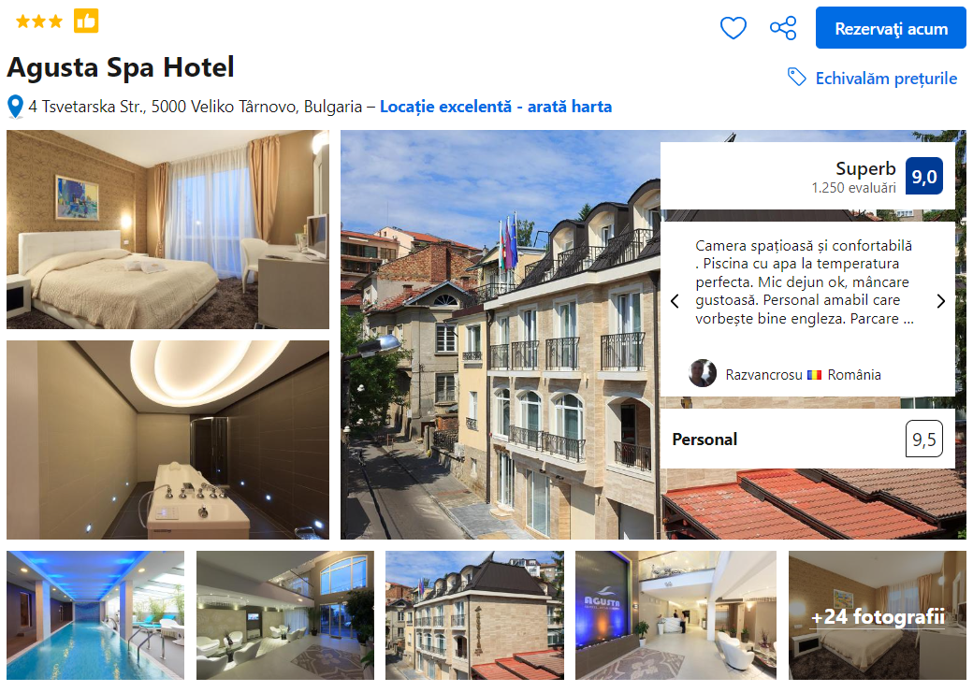This screenshot has height=692, width=973.
Task: Save hotel with the heart icon
Action: click(733, 28)
